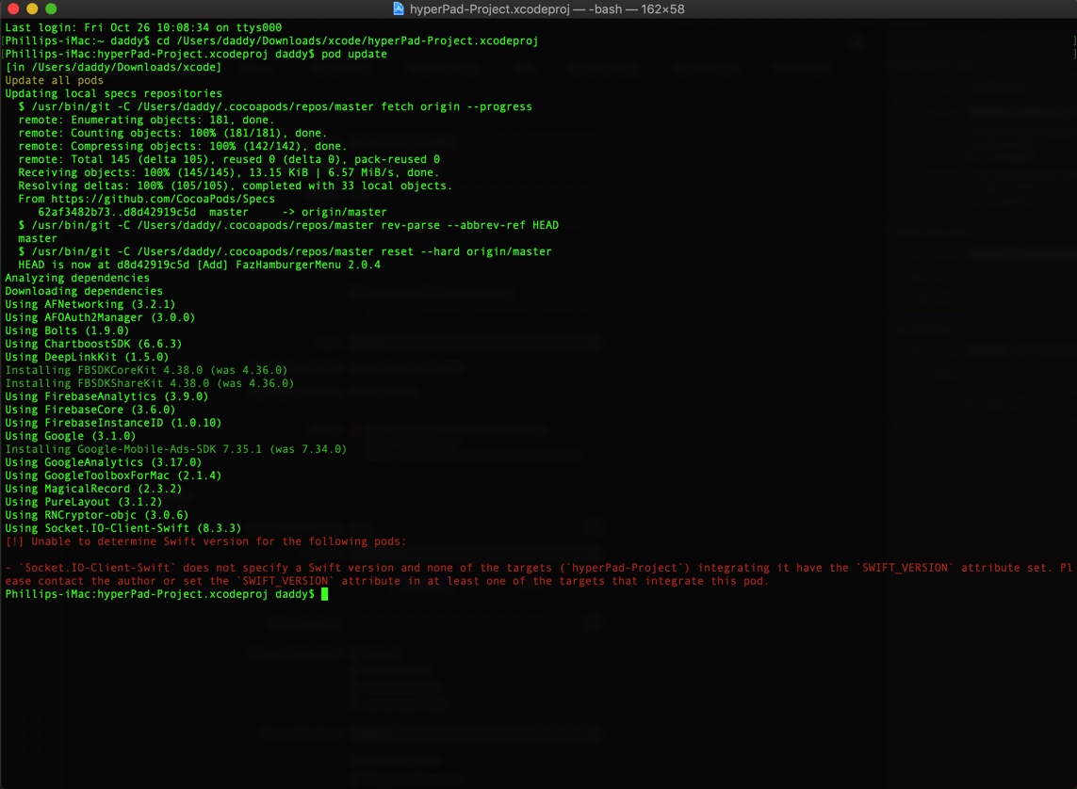Screen dimensions: 1077x789
Task: Click the hyperPad-Project.xcodeproj window title text
Action: 547,8
